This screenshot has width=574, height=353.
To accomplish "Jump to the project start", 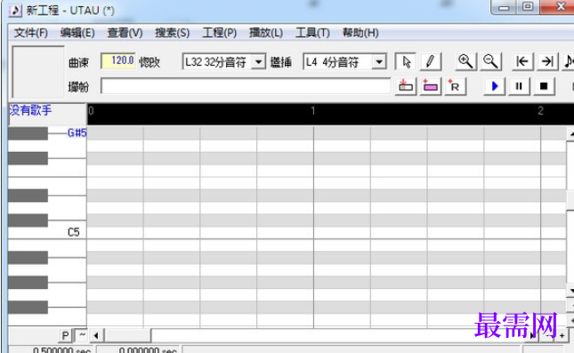I will pos(522,61).
